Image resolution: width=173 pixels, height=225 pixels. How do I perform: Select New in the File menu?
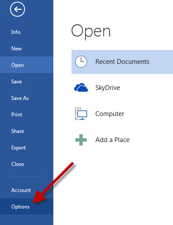point(26,49)
